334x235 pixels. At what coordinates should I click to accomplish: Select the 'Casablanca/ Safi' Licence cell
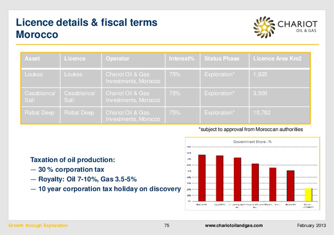tap(81, 97)
